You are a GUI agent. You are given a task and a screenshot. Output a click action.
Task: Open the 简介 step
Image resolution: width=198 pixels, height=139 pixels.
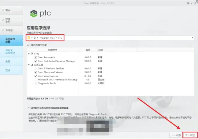coord(11,10)
